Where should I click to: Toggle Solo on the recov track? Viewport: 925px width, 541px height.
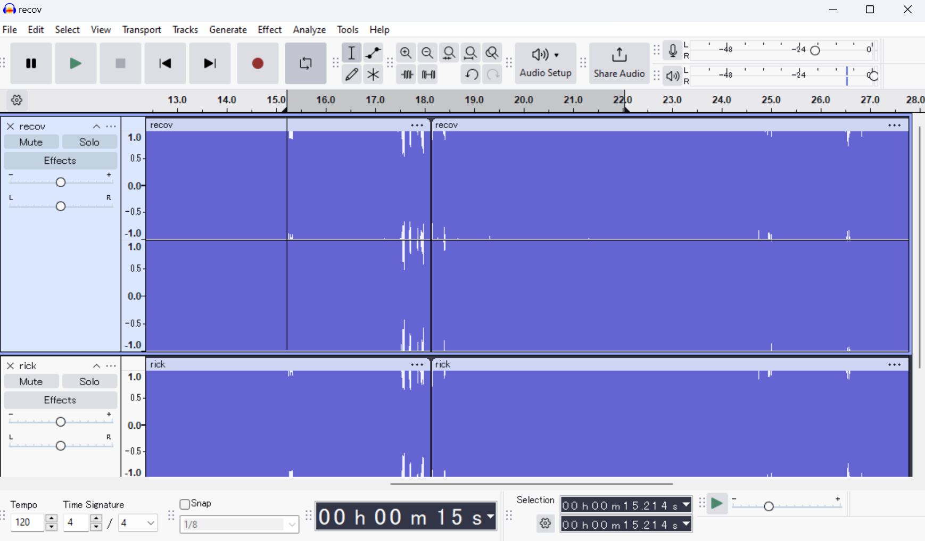pyautogui.click(x=89, y=142)
